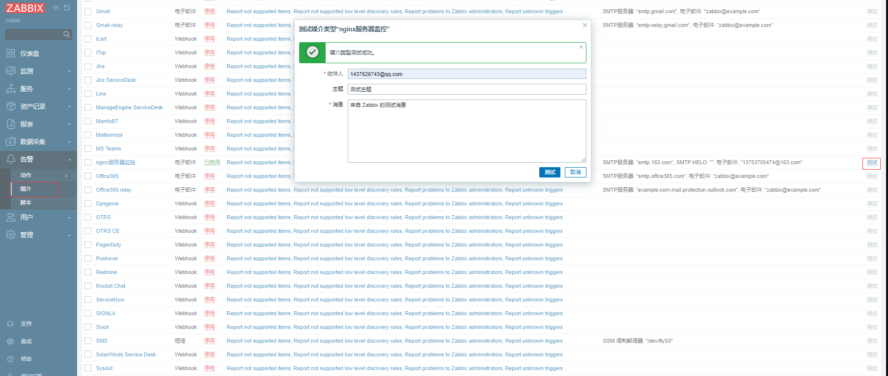Viewport: 888px width, 376px height.
Task: Click the search magnifier icon in sidebar
Action: point(67,34)
